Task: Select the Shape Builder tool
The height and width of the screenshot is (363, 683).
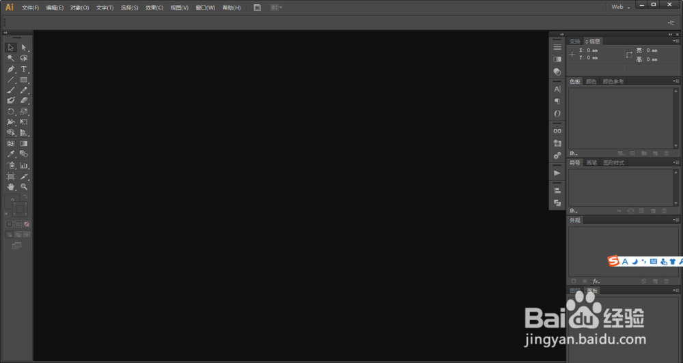Action: tap(11, 133)
